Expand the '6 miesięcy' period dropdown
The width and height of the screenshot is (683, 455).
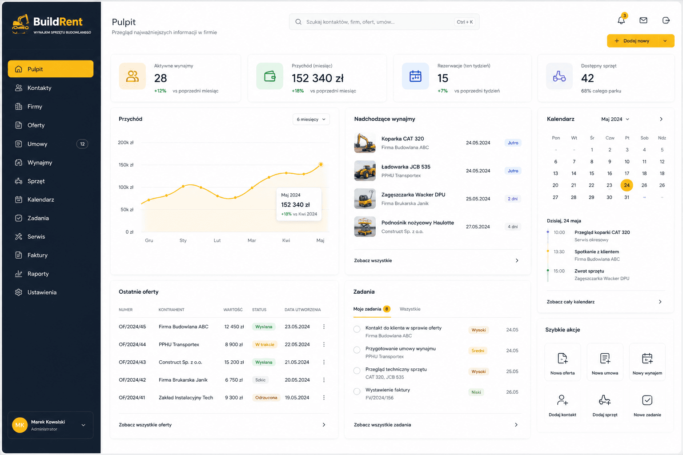pyautogui.click(x=311, y=119)
